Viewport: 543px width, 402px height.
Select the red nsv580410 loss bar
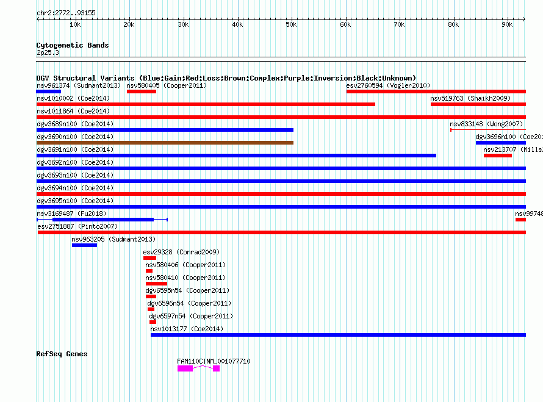coord(157,284)
